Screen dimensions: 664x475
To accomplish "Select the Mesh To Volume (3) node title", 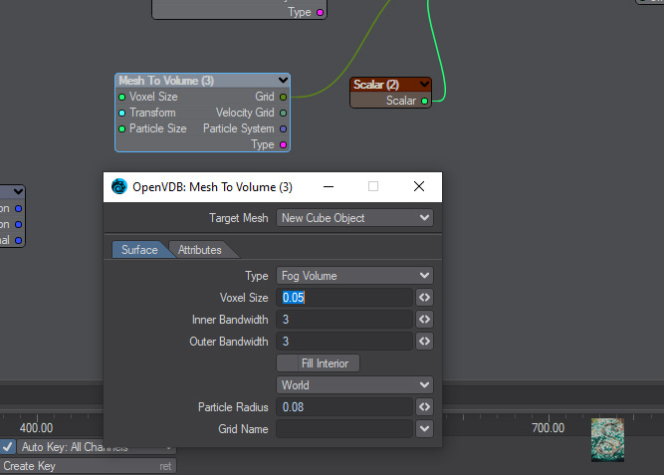I will (x=166, y=81).
